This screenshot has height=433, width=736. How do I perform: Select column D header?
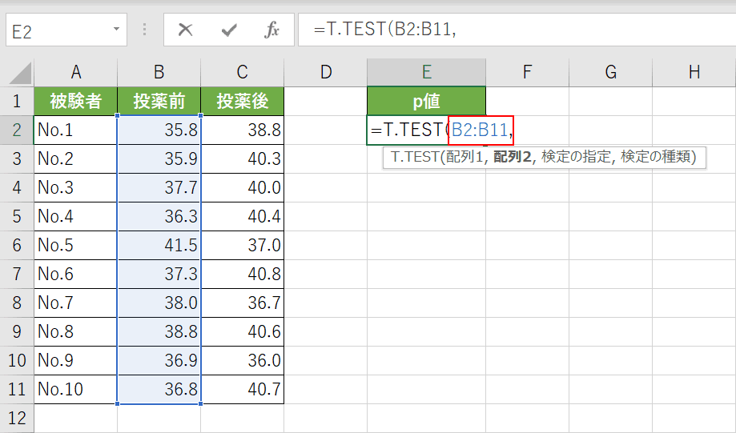[x=326, y=72]
